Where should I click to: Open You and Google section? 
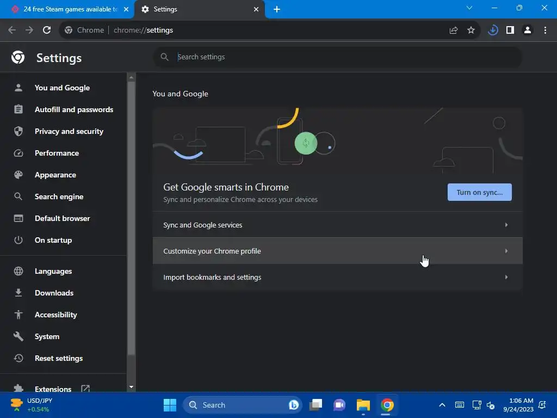[x=63, y=88]
